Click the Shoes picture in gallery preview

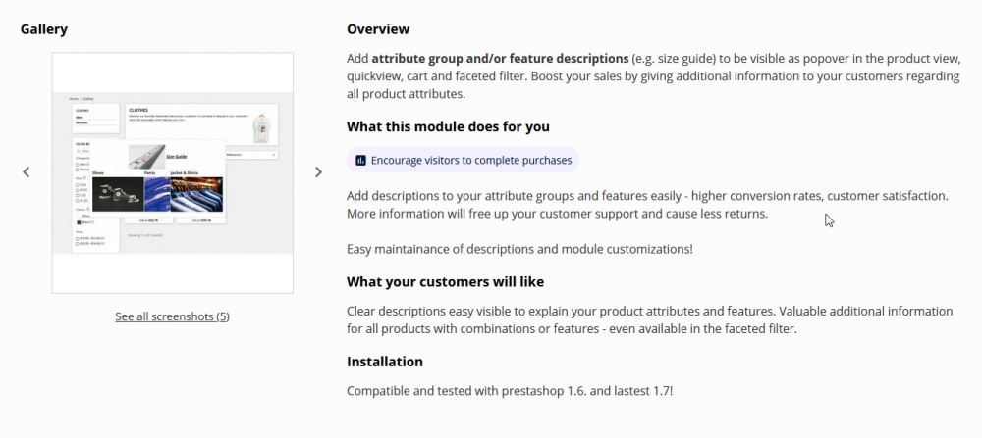pyautogui.click(x=118, y=194)
